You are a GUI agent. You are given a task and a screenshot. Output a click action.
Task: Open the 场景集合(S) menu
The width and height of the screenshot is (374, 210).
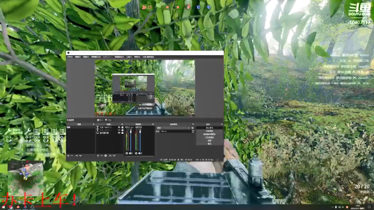[x=119, y=57]
